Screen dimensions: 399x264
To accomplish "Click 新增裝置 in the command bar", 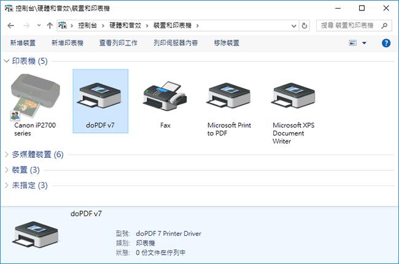I will pos(23,43).
